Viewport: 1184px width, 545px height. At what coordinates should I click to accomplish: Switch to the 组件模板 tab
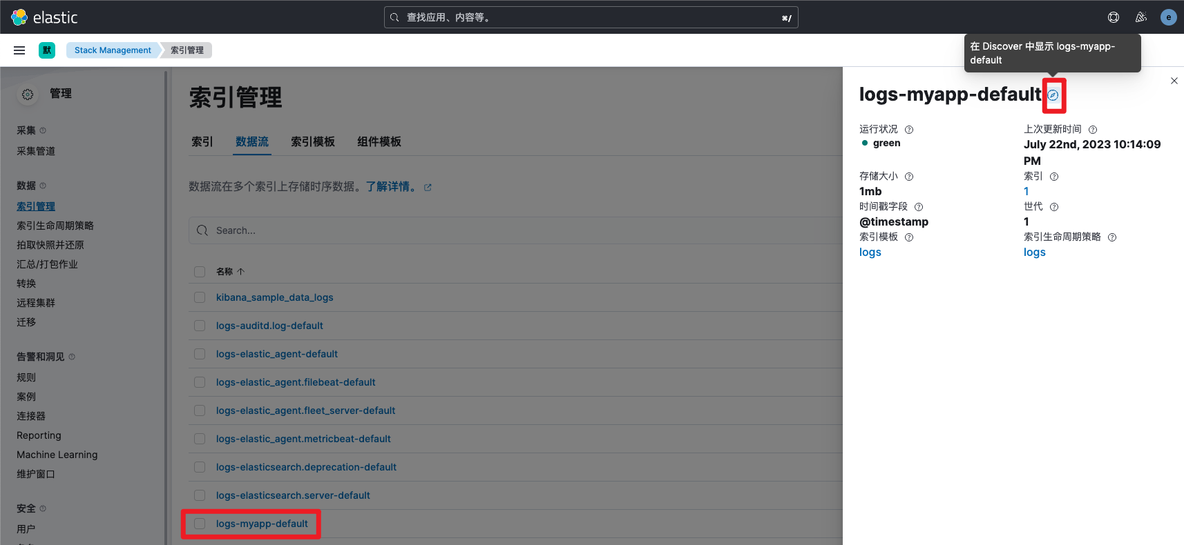point(379,141)
